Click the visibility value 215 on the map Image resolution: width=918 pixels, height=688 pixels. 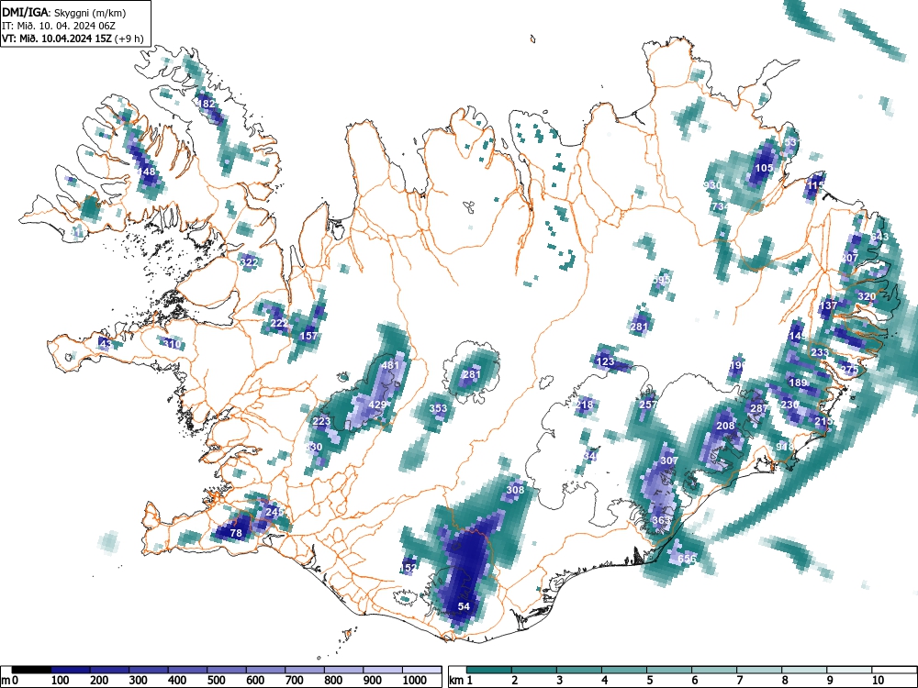823,421
